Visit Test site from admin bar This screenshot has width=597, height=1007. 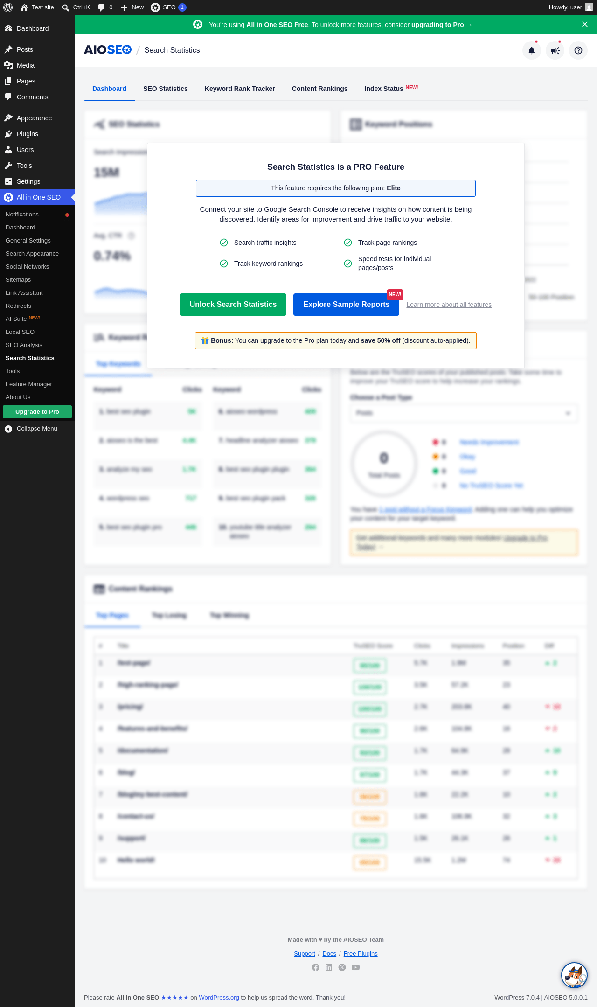[37, 7]
